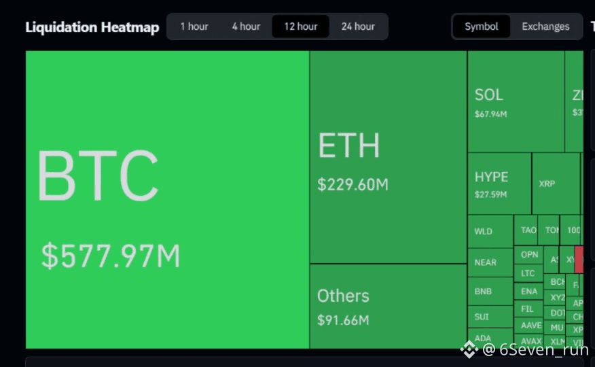This screenshot has width=595, height=367.
Task: Select the 1 hour timeframe
Action: click(194, 27)
